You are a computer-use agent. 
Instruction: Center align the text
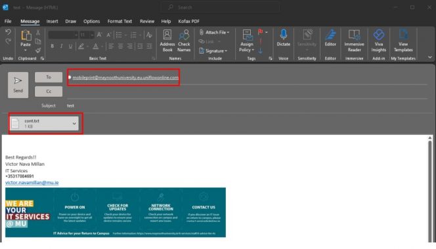coord(120,46)
